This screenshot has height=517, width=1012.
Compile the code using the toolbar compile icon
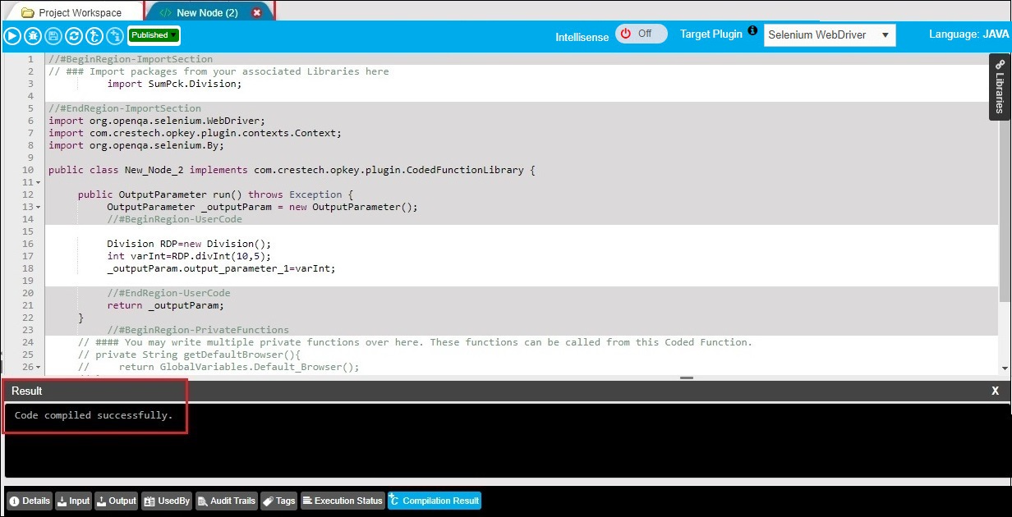[94, 35]
